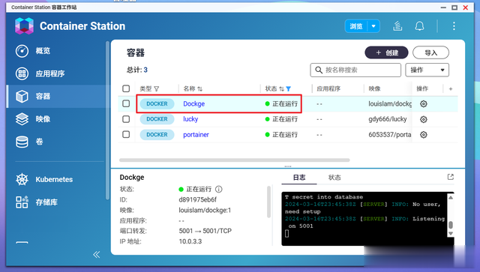Close the Container Station window
This screenshot has height=272, width=480.
(466, 7)
